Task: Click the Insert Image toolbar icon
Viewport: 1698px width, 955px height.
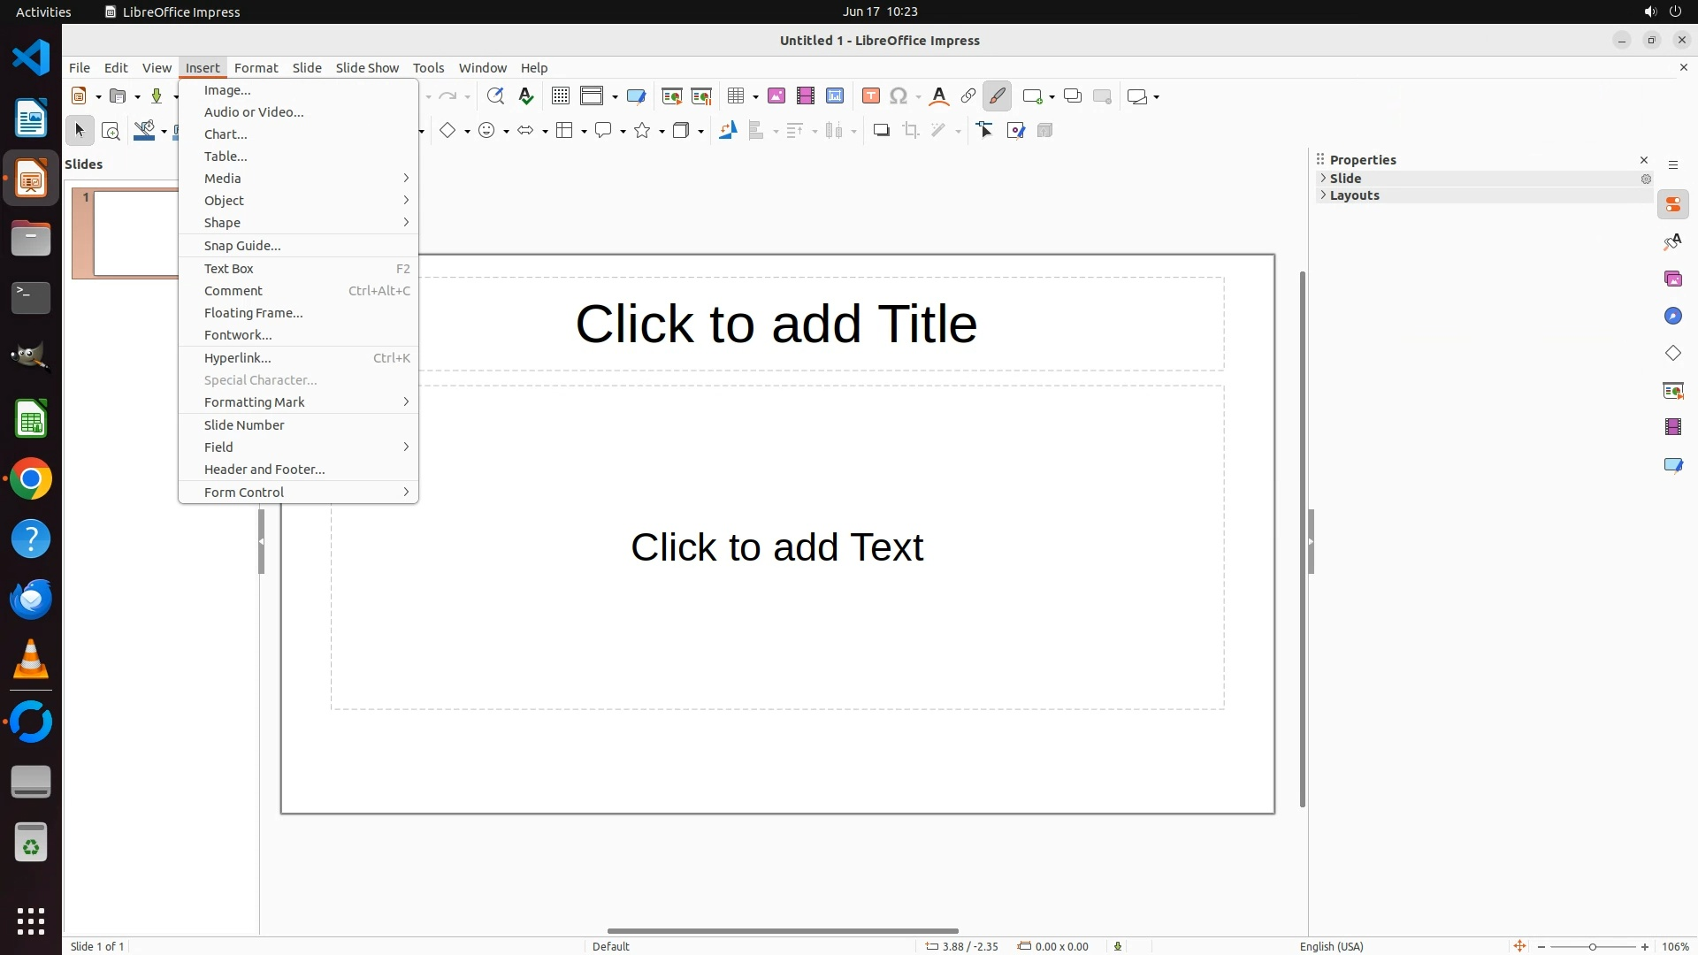Action: 776,96
